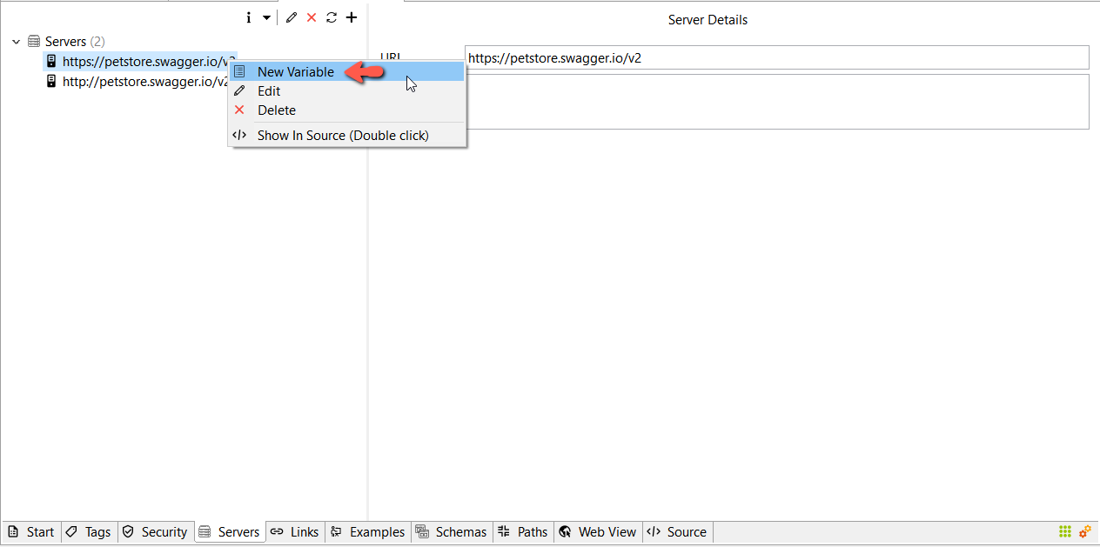
Task: Switch to the Schemas tab
Action: click(452, 532)
